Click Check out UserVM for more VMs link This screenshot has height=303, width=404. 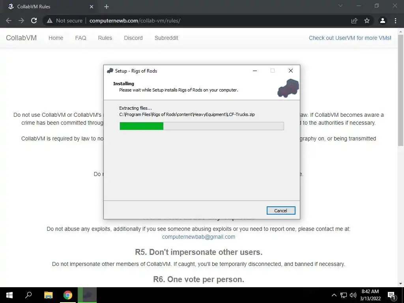coord(350,38)
